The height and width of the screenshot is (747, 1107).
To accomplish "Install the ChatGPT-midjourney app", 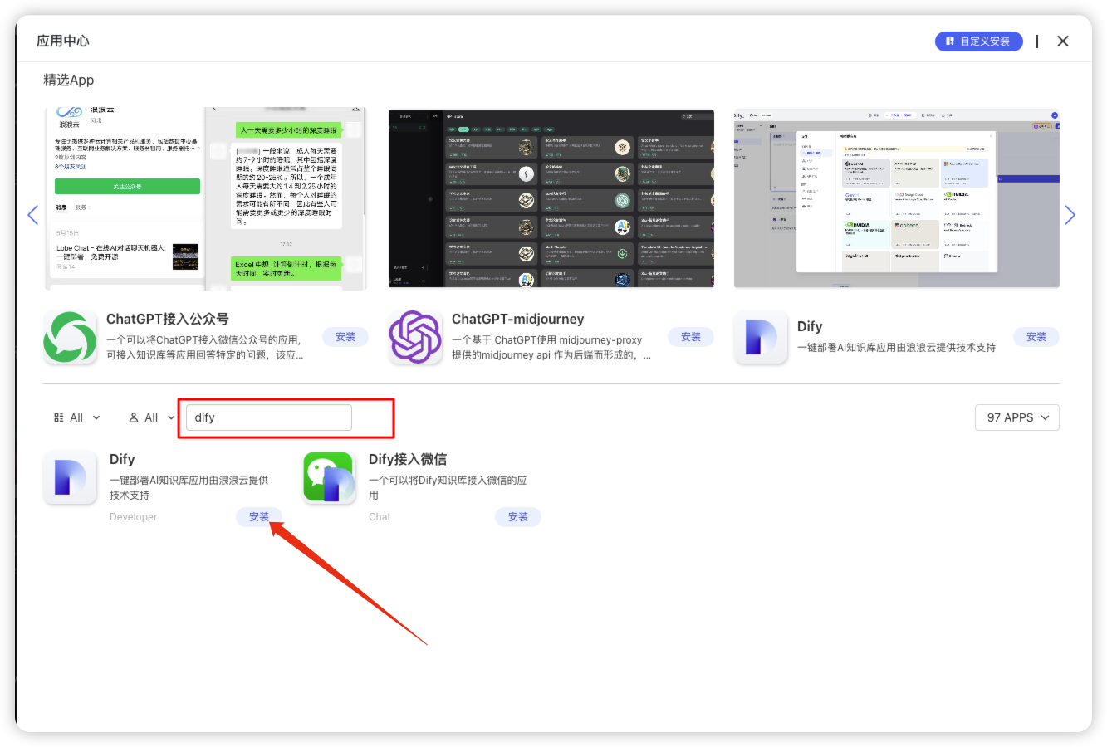I will (690, 337).
